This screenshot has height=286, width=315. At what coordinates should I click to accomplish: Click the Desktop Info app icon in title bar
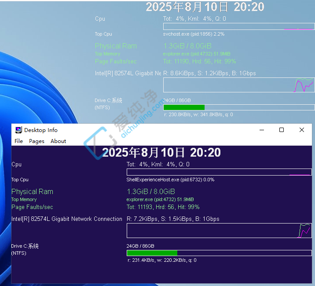(18, 130)
